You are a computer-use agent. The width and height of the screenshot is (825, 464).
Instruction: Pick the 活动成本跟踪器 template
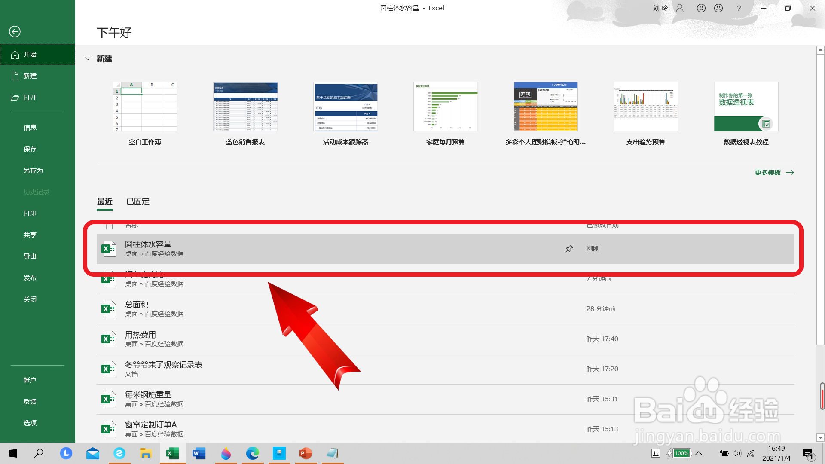pos(345,107)
